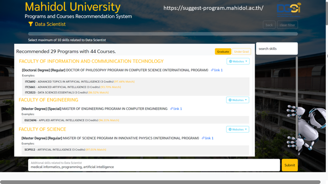Screen dimensions: 328x184
Task: Open link 1 for Innovative Physics program
Action: pyautogui.click(x=208, y=138)
